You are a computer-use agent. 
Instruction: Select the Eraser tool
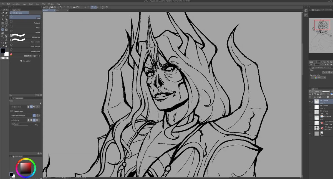(6, 13)
